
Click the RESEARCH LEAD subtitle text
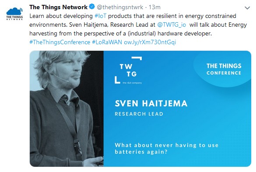click(x=139, y=114)
